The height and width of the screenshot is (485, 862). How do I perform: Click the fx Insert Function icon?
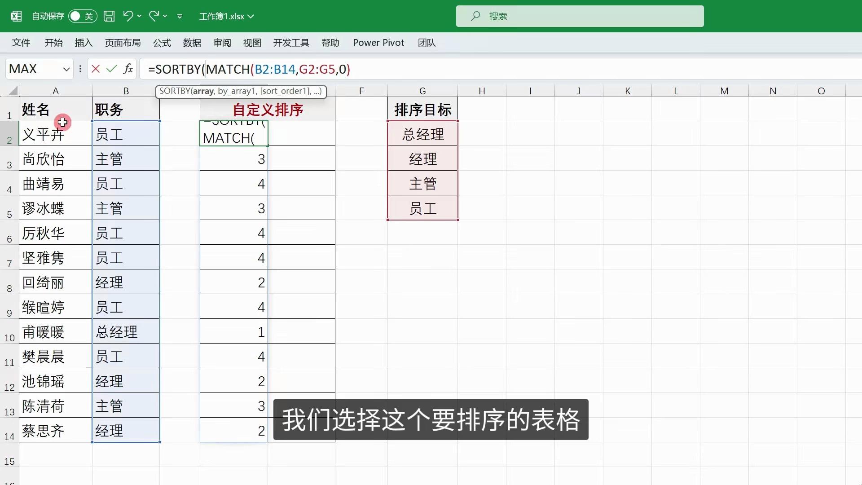[128, 69]
